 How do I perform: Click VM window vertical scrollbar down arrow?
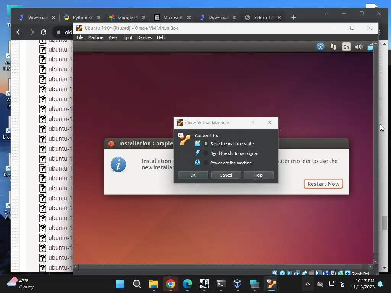[x=376, y=261]
